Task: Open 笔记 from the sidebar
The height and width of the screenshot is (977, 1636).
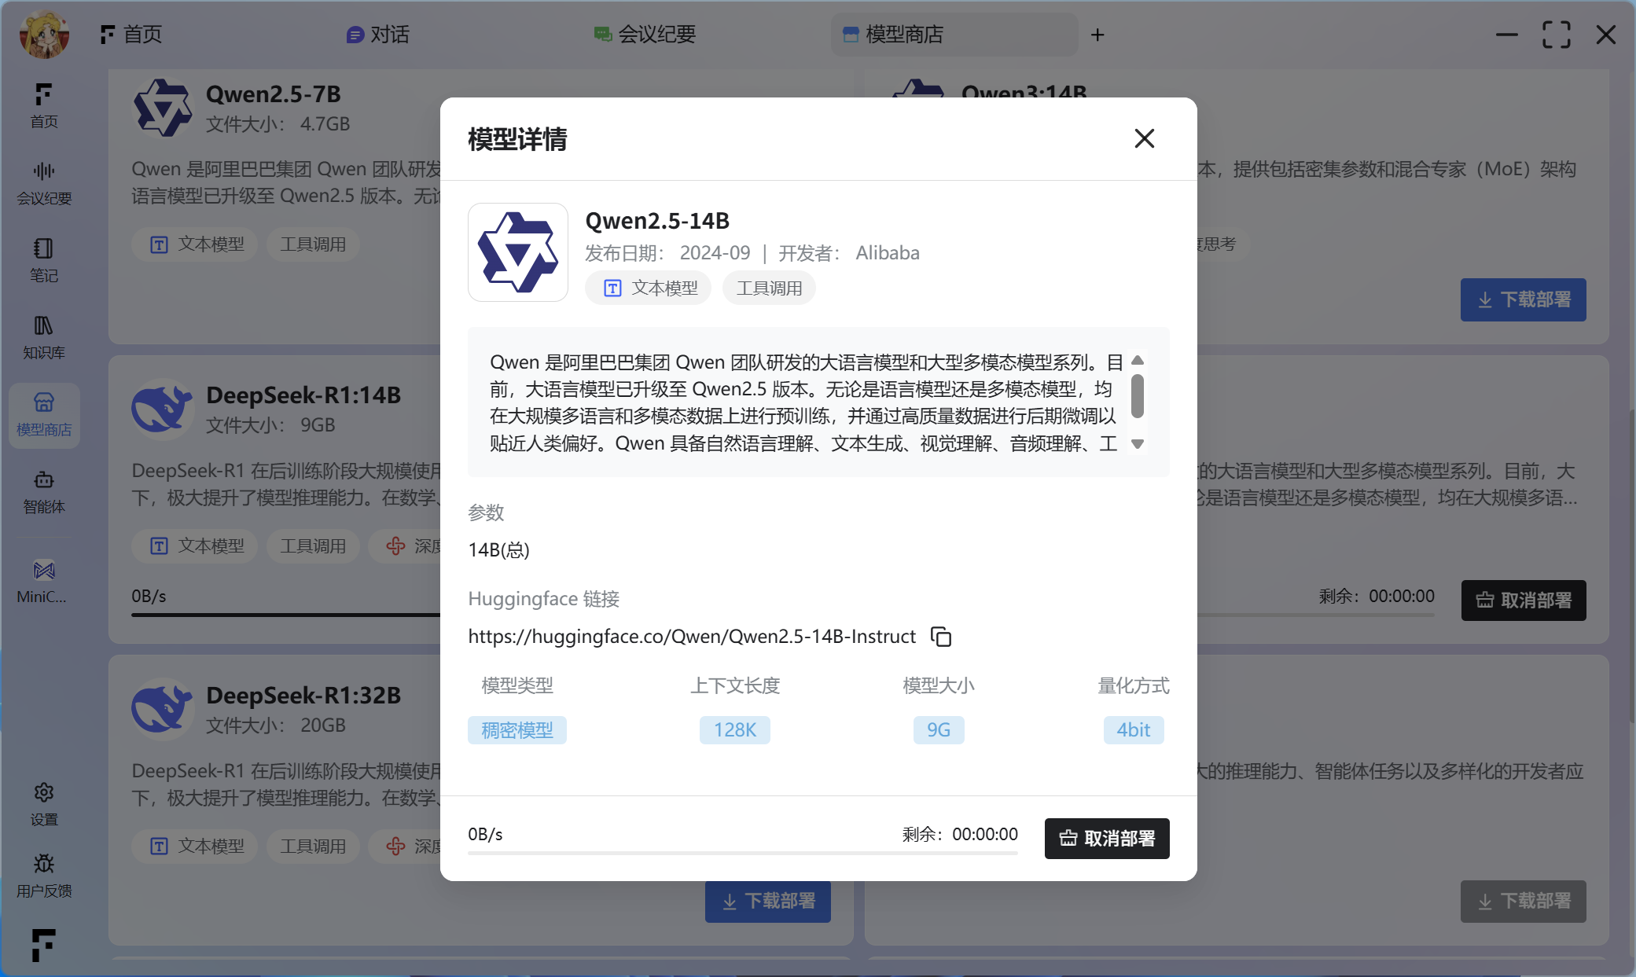Action: click(x=44, y=260)
